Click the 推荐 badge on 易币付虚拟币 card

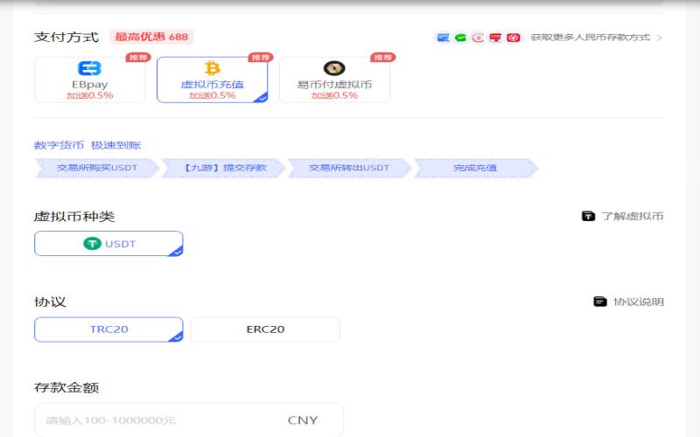[x=382, y=58]
